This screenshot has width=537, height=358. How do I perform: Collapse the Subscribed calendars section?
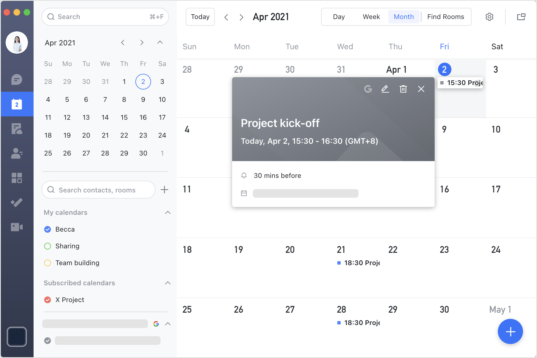[x=168, y=283]
